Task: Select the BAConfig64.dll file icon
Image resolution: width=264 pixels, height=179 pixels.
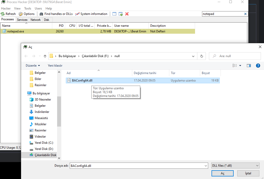Action: coord(69,80)
